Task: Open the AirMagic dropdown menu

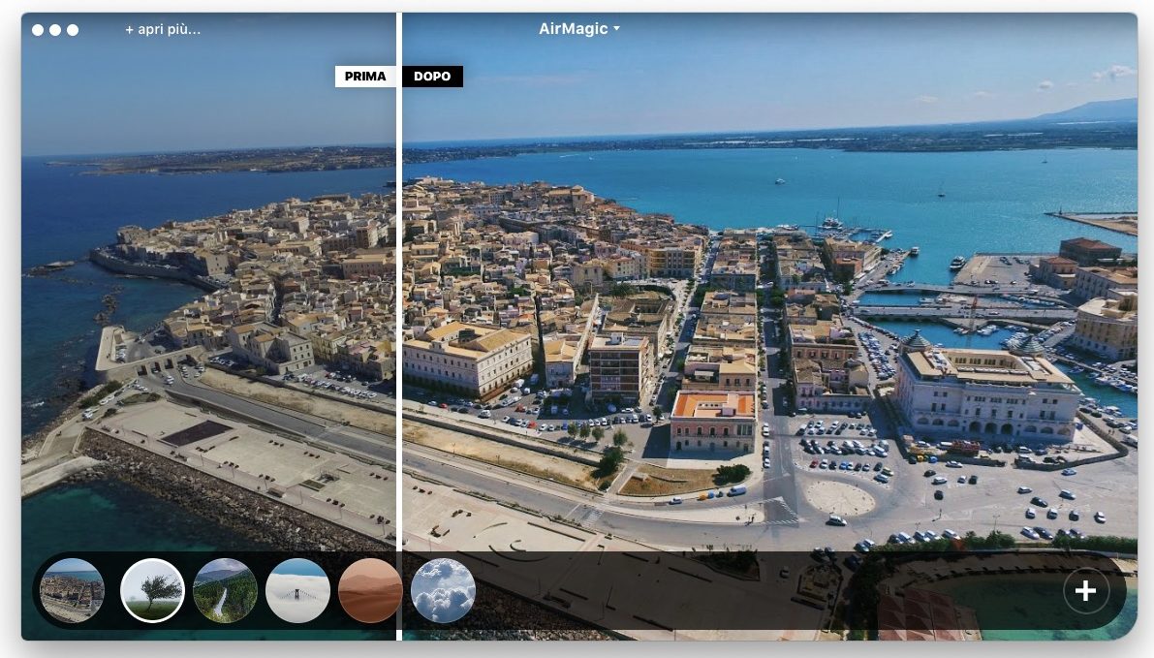Action: coord(579,29)
